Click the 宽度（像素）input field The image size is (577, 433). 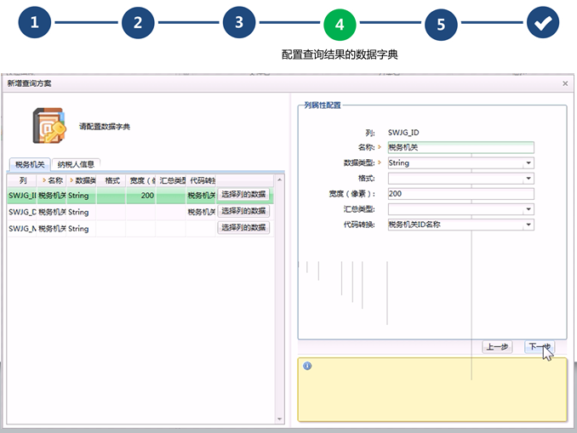460,194
